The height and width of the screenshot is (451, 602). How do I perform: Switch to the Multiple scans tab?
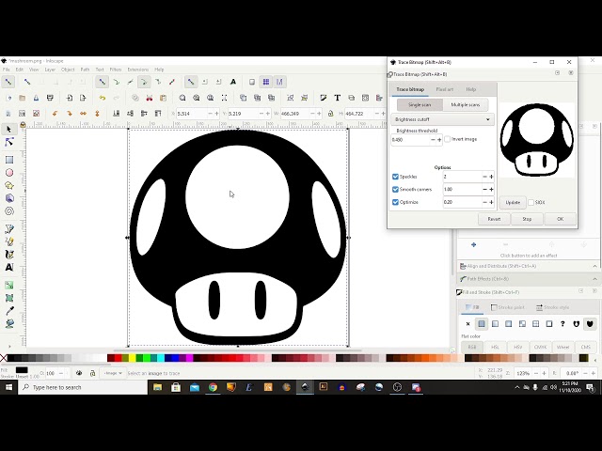coord(466,104)
